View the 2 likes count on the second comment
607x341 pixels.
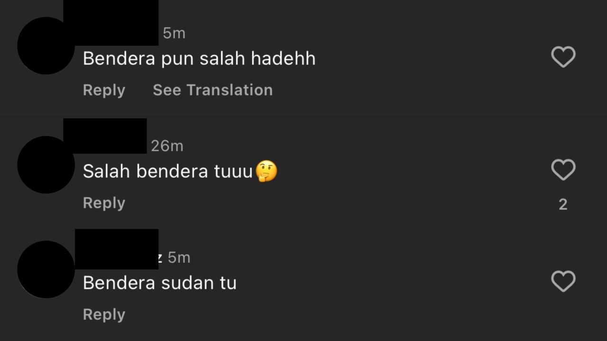[x=563, y=205]
